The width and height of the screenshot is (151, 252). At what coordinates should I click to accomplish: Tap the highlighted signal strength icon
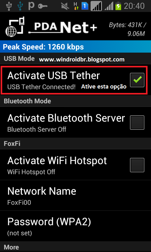[x=96, y=6]
